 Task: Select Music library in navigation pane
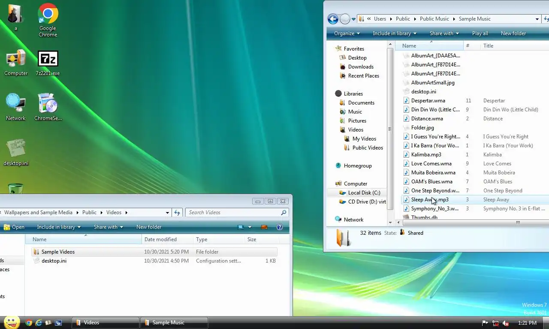[x=355, y=112]
